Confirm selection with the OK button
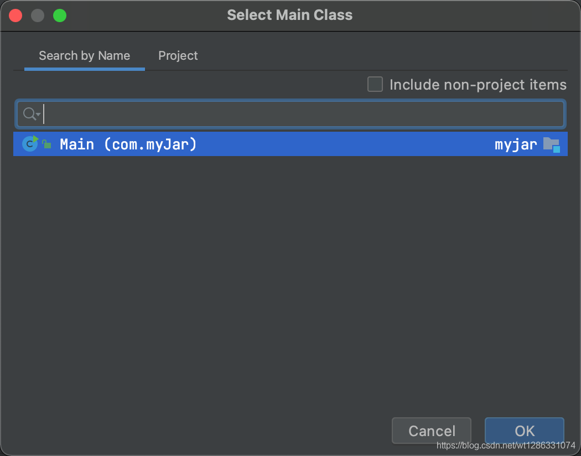 pyautogui.click(x=524, y=431)
